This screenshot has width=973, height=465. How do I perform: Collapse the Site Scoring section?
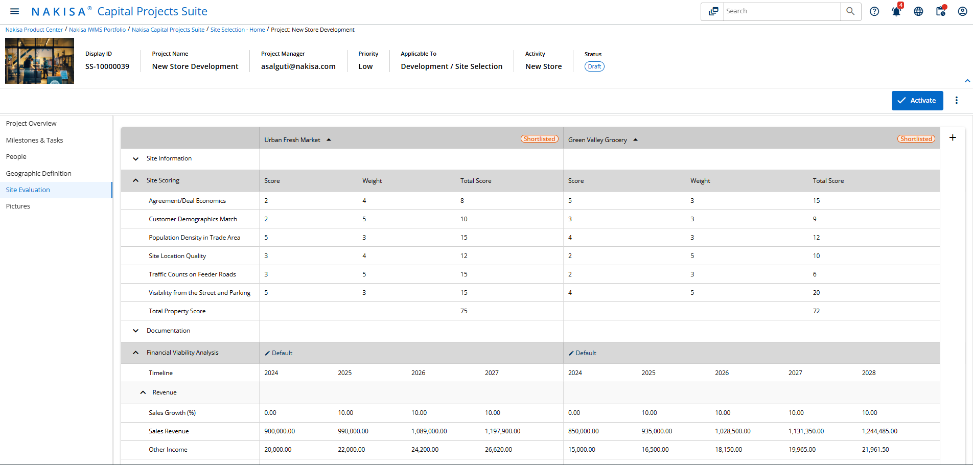(x=135, y=180)
